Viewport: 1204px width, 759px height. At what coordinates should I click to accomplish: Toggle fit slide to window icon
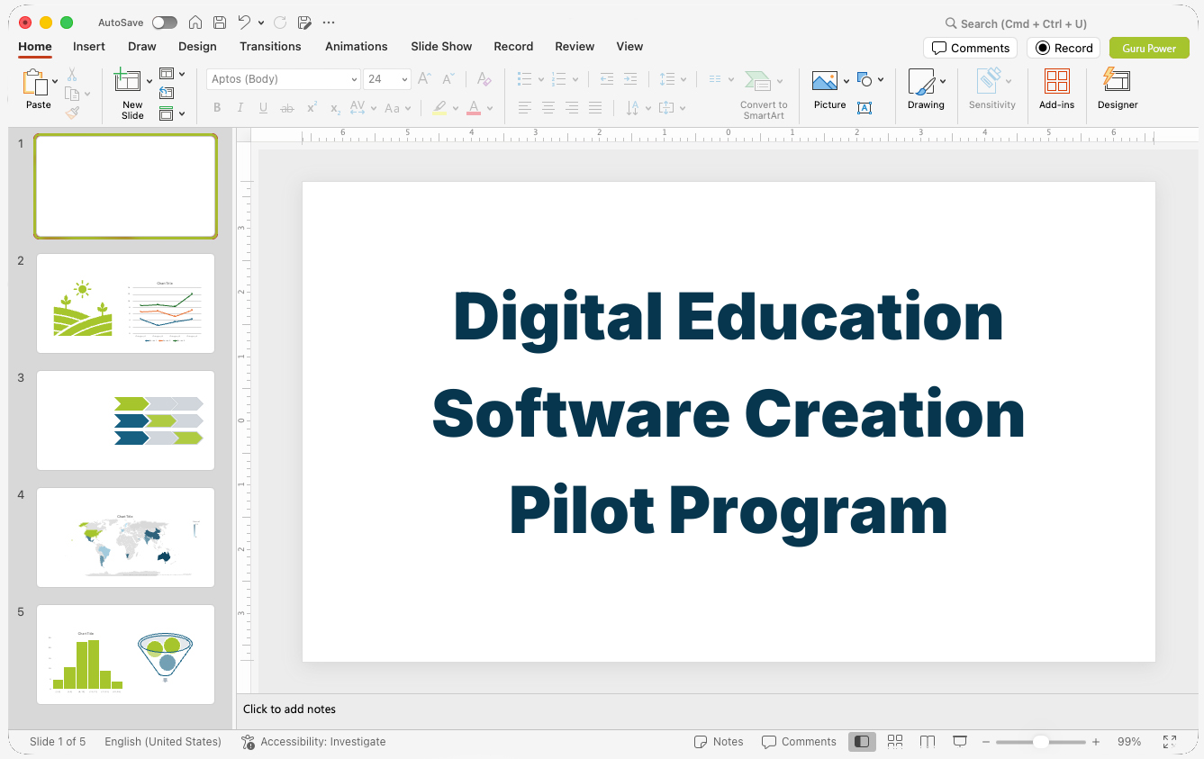point(1170,742)
